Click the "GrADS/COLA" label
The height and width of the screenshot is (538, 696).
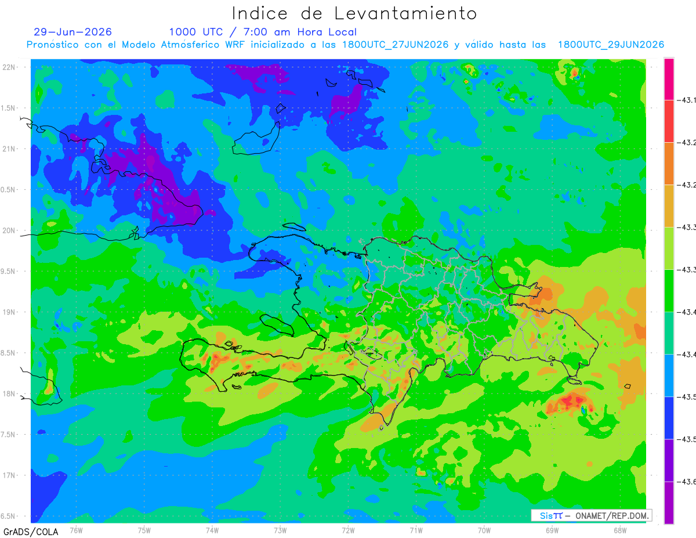point(31,532)
